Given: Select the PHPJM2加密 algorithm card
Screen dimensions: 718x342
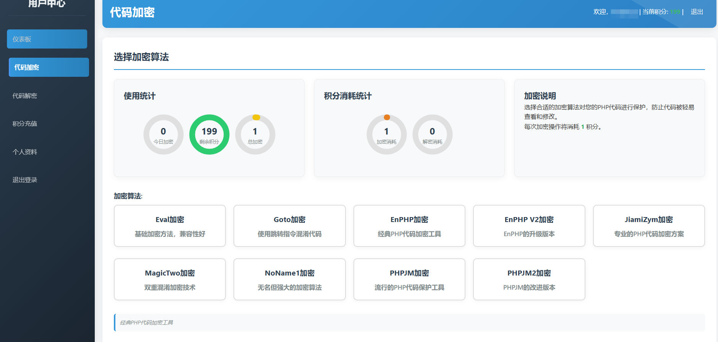Looking at the screenshot, I should click(x=529, y=279).
